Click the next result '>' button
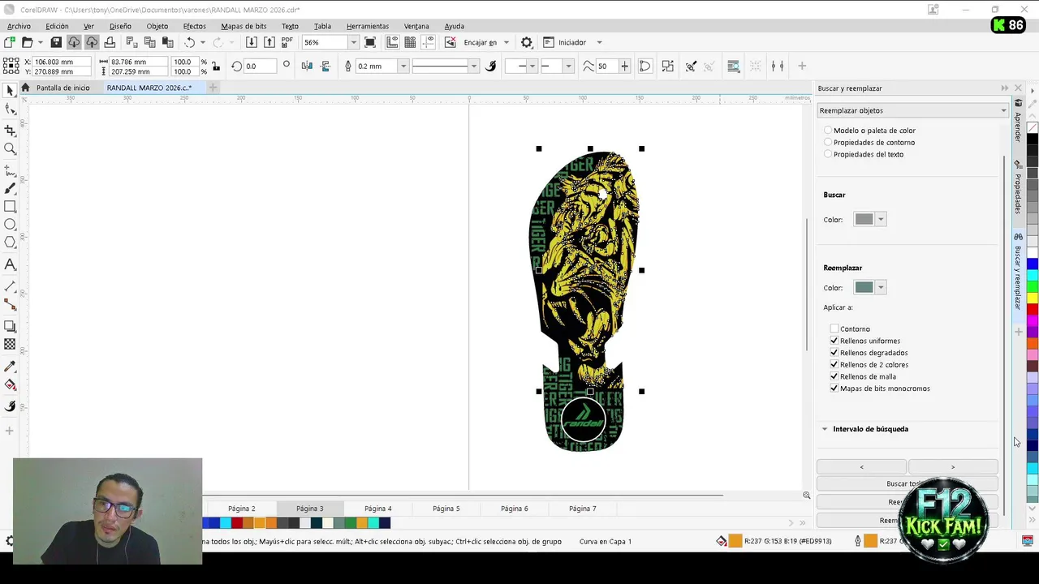 pos(953,467)
